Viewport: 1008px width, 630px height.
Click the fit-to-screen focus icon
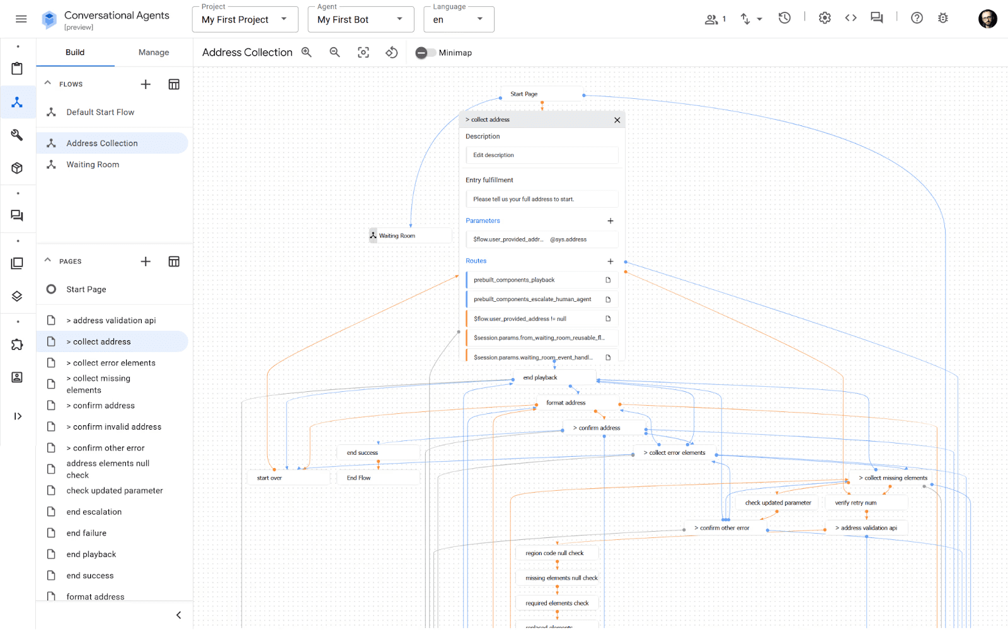point(364,52)
